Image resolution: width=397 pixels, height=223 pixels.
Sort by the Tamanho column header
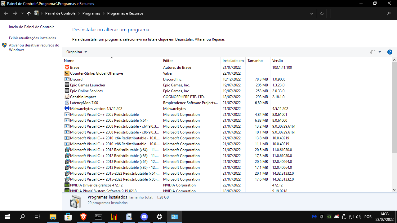[258, 60]
